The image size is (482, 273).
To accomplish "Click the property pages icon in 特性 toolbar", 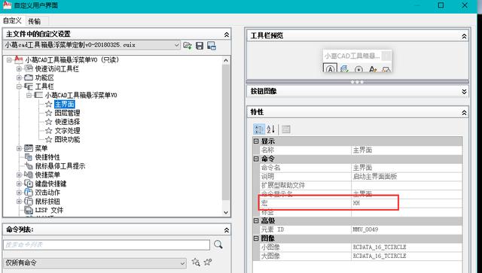I will click(x=286, y=129).
